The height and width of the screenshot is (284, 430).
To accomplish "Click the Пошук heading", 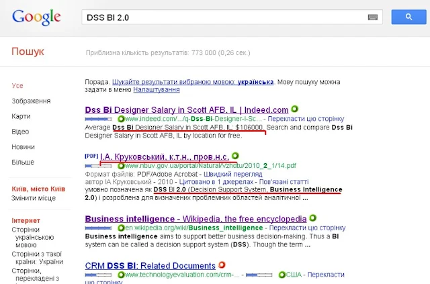I will click(28, 52).
